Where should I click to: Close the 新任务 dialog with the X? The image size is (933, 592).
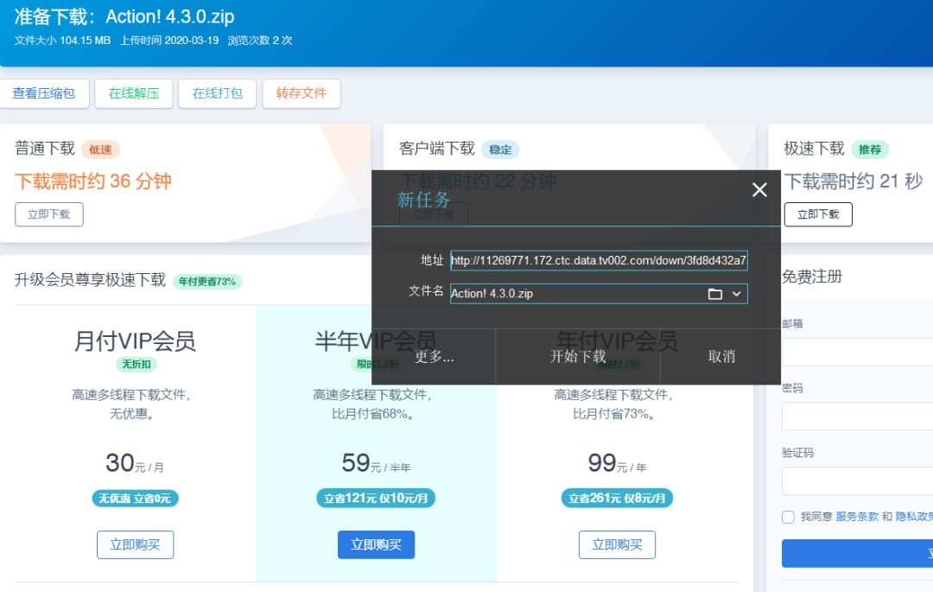(759, 190)
